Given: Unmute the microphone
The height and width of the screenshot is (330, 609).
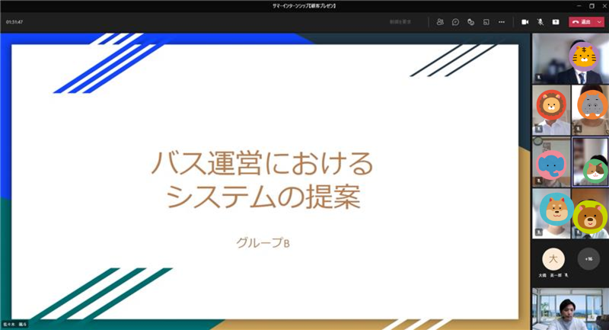Looking at the screenshot, I should (x=540, y=22).
